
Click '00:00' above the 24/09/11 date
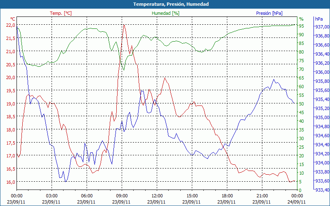[x=297, y=196]
